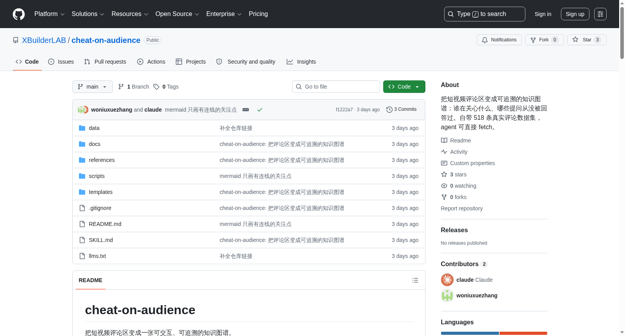625x336 pixels.
Task: Click the commits history clock icon
Action: pyautogui.click(x=389, y=110)
